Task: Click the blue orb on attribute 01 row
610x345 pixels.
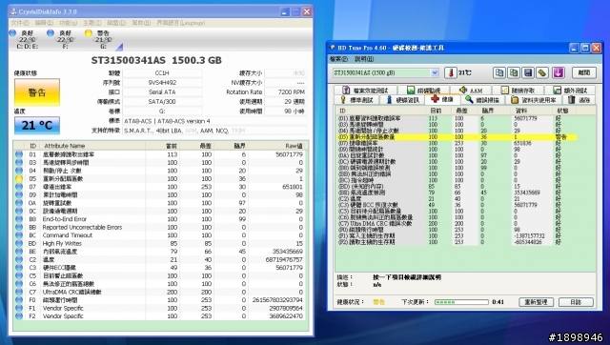Action: tap(19, 154)
